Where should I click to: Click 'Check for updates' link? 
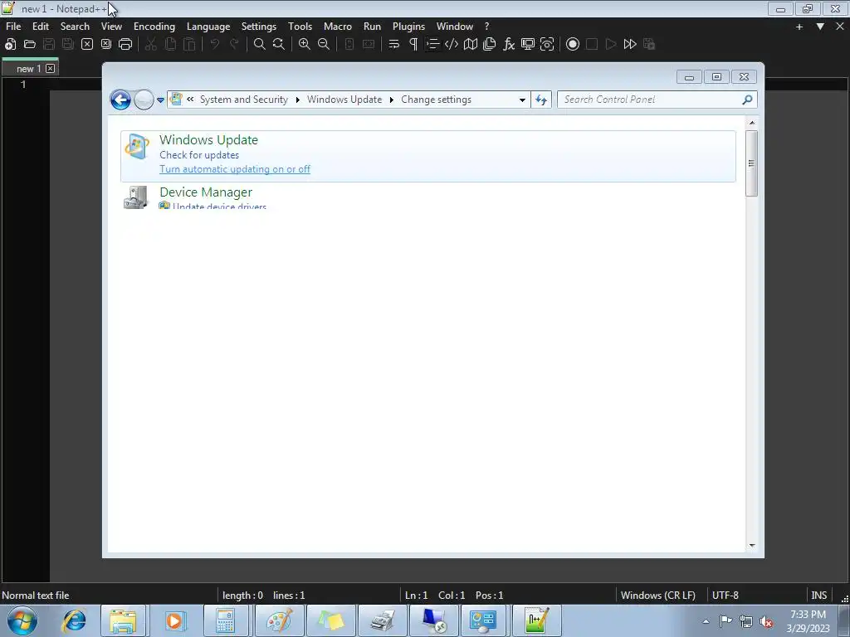coord(199,155)
